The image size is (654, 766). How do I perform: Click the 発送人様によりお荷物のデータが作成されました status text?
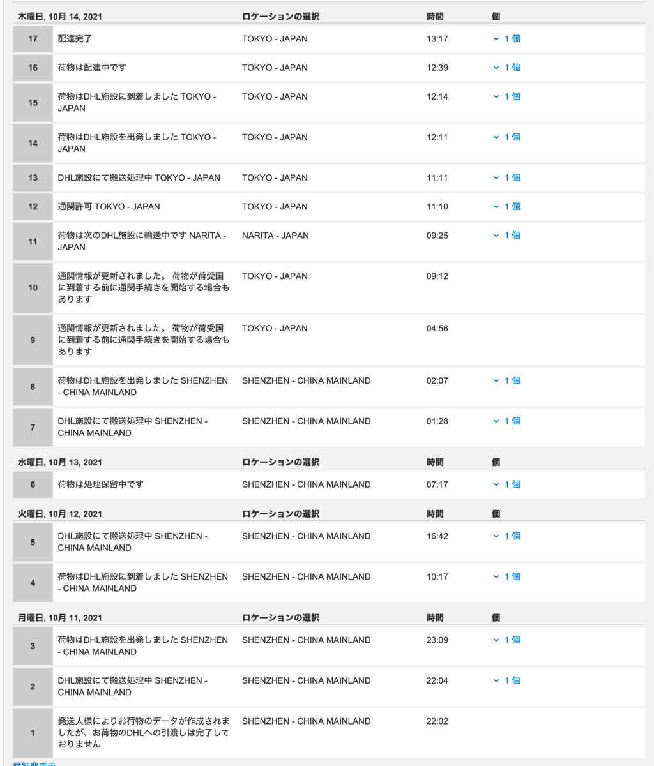pos(144,733)
